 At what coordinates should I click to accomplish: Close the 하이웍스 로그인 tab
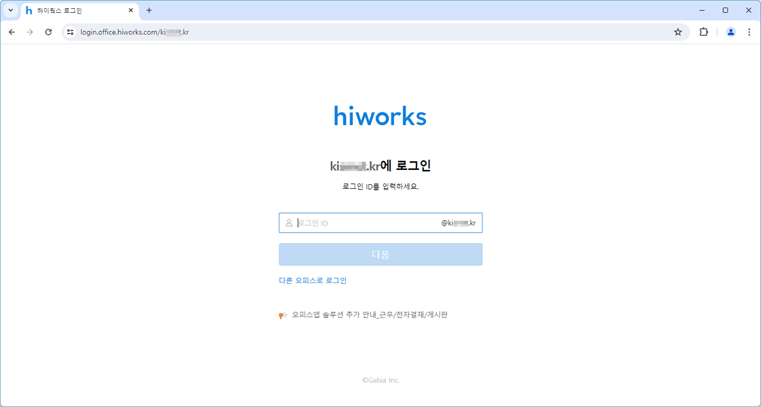point(130,10)
